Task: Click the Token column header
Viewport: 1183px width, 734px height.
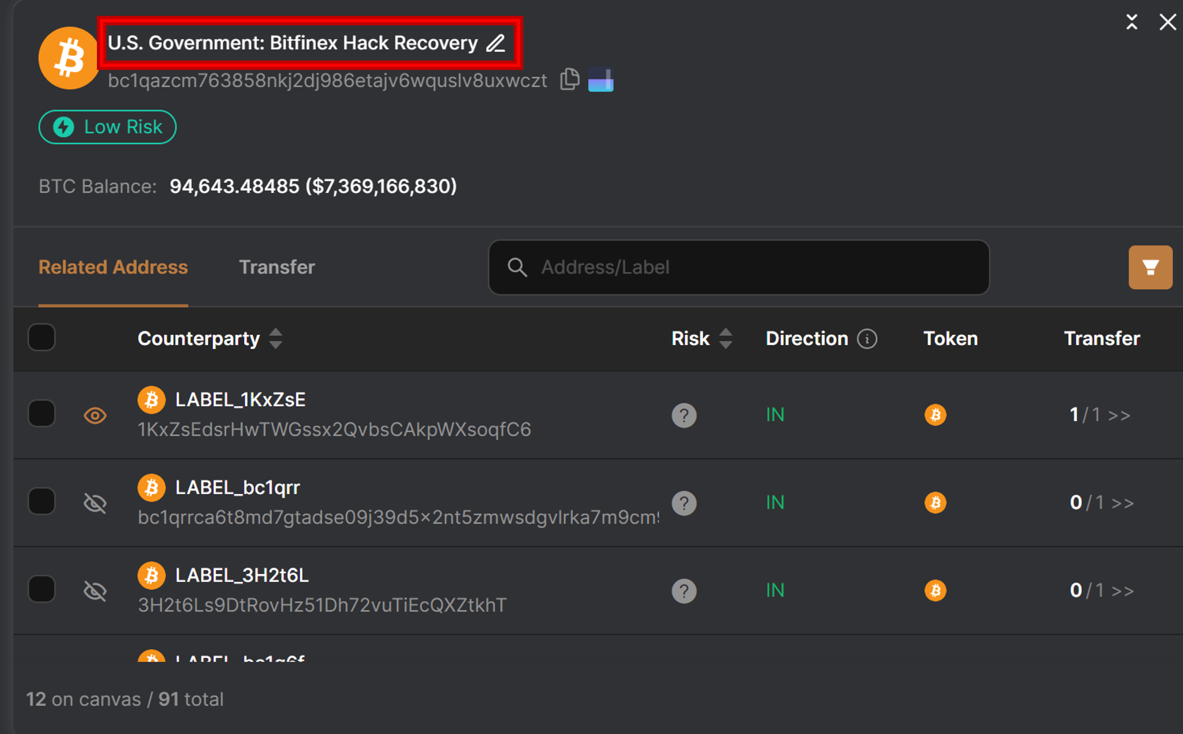Action: pyautogui.click(x=950, y=339)
